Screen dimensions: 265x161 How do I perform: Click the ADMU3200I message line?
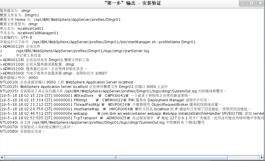click(43, 69)
